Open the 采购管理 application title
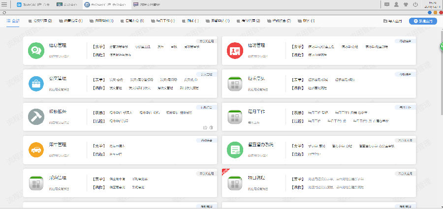 [x=58, y=178]
